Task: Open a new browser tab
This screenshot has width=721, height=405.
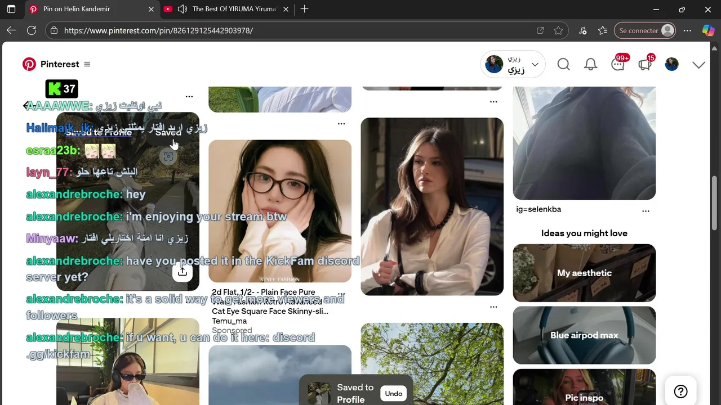Action: tap(304, 9)
